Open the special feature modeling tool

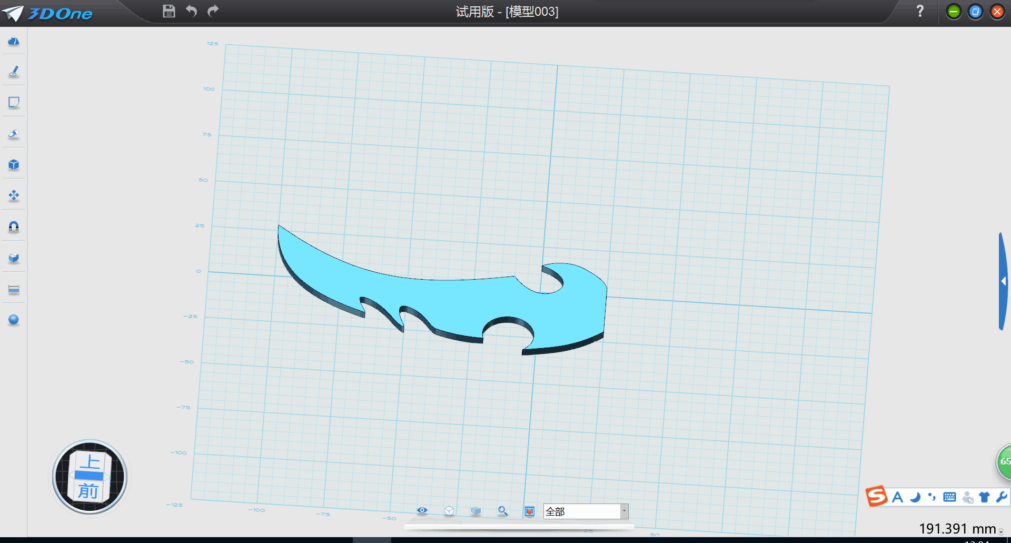[14, 134]
